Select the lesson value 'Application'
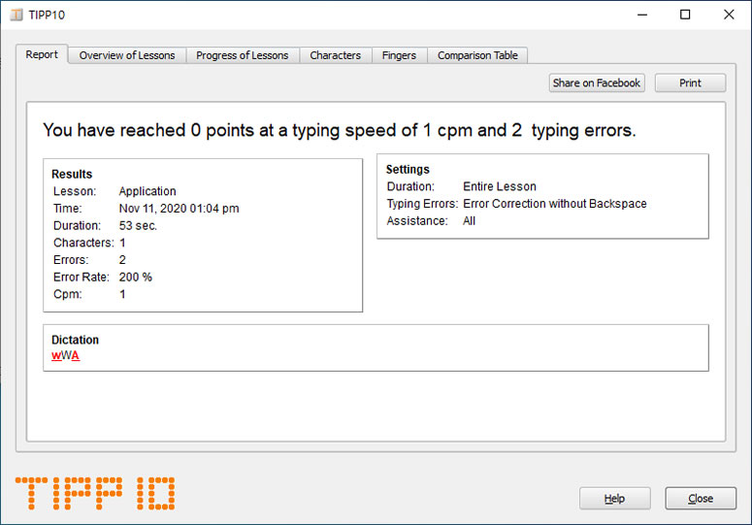The image size is (752, 525). click(x=147, y=191)
